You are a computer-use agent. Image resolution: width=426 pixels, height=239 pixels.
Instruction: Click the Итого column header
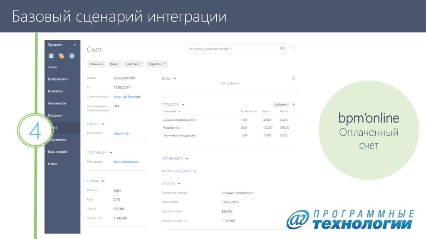(284, 111)
